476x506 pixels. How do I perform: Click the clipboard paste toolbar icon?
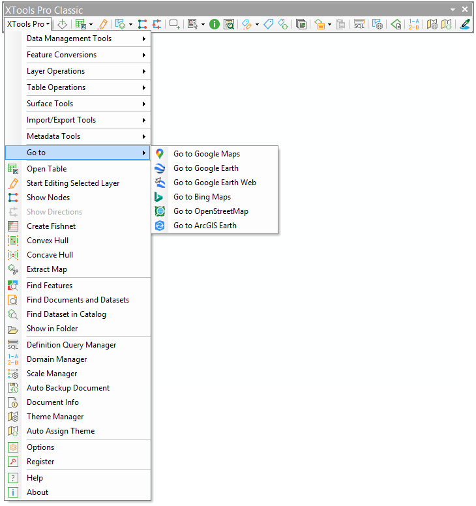pyautogui.click(x=340, y=24)
